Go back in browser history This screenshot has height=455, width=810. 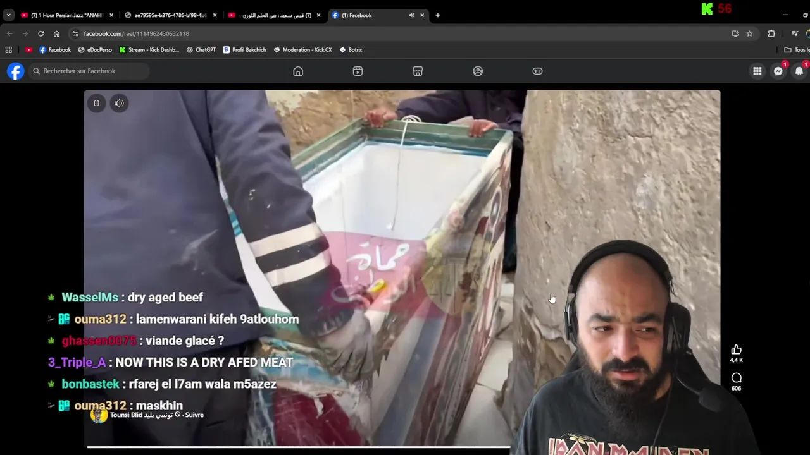tap(9, 33)
